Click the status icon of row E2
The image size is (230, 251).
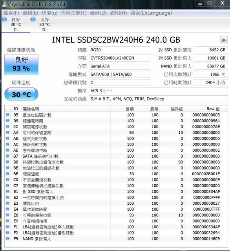pos(7,197)
